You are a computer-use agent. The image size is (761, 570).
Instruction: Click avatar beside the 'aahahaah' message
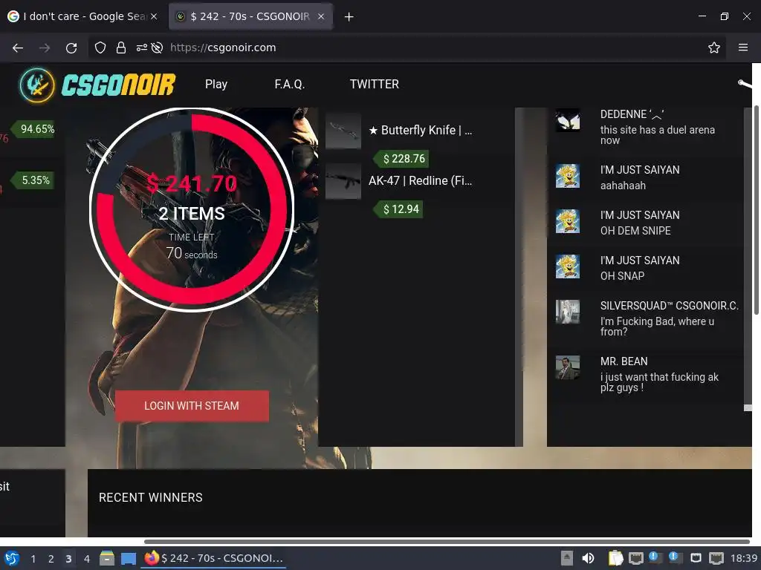pos(567,176)
